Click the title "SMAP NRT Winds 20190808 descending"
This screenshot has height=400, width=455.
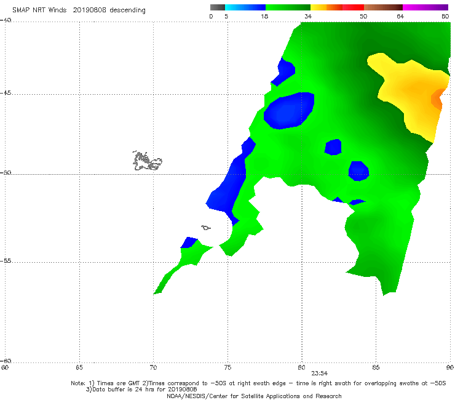pos(79,10)
